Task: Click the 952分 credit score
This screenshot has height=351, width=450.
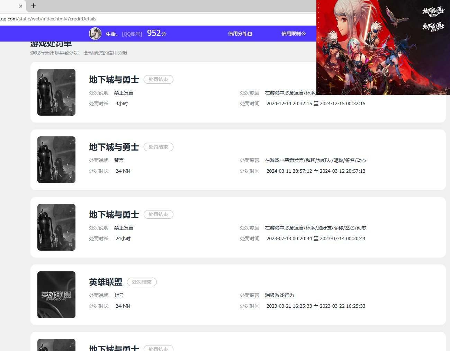Action: pyautogui.click(x=156, y=33)
